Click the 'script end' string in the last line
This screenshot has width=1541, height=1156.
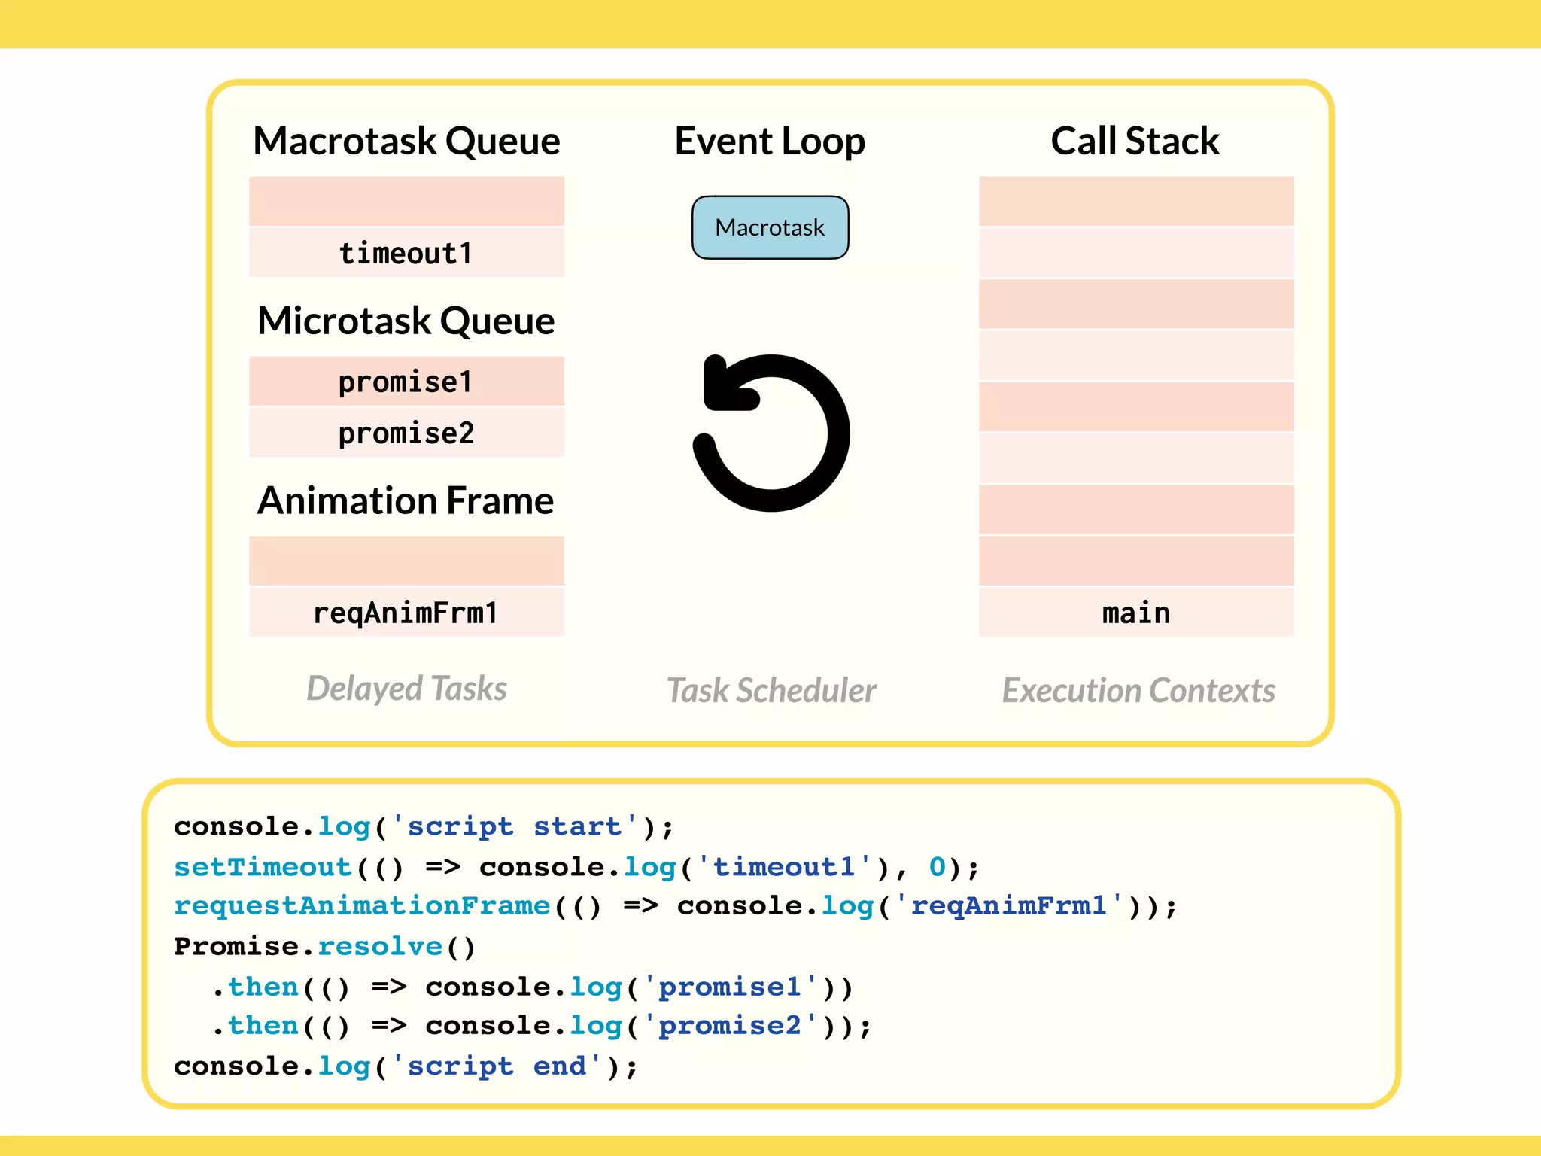[x=497, y=1066]
